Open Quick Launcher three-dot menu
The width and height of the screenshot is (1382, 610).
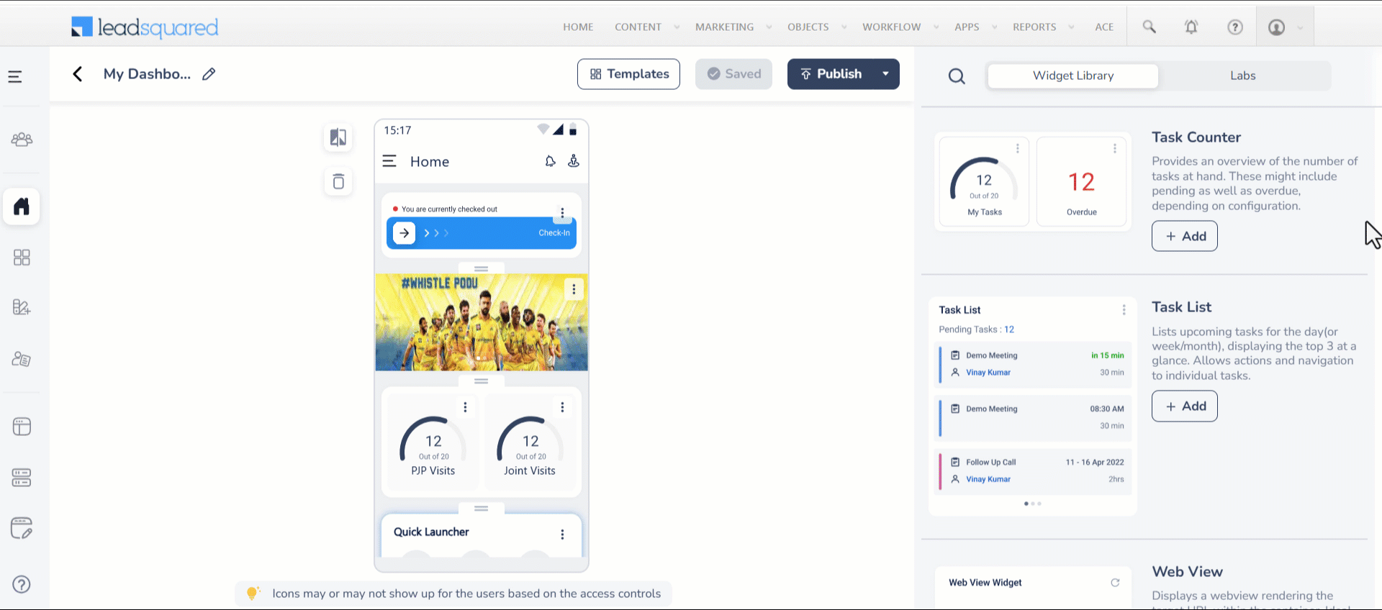(x=562, y=534)
